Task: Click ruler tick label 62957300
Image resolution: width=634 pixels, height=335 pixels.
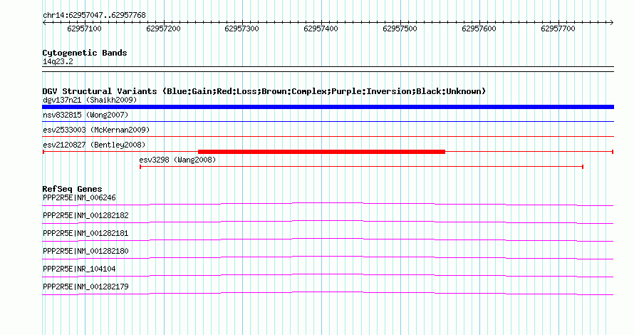Action: click(241, 29)
